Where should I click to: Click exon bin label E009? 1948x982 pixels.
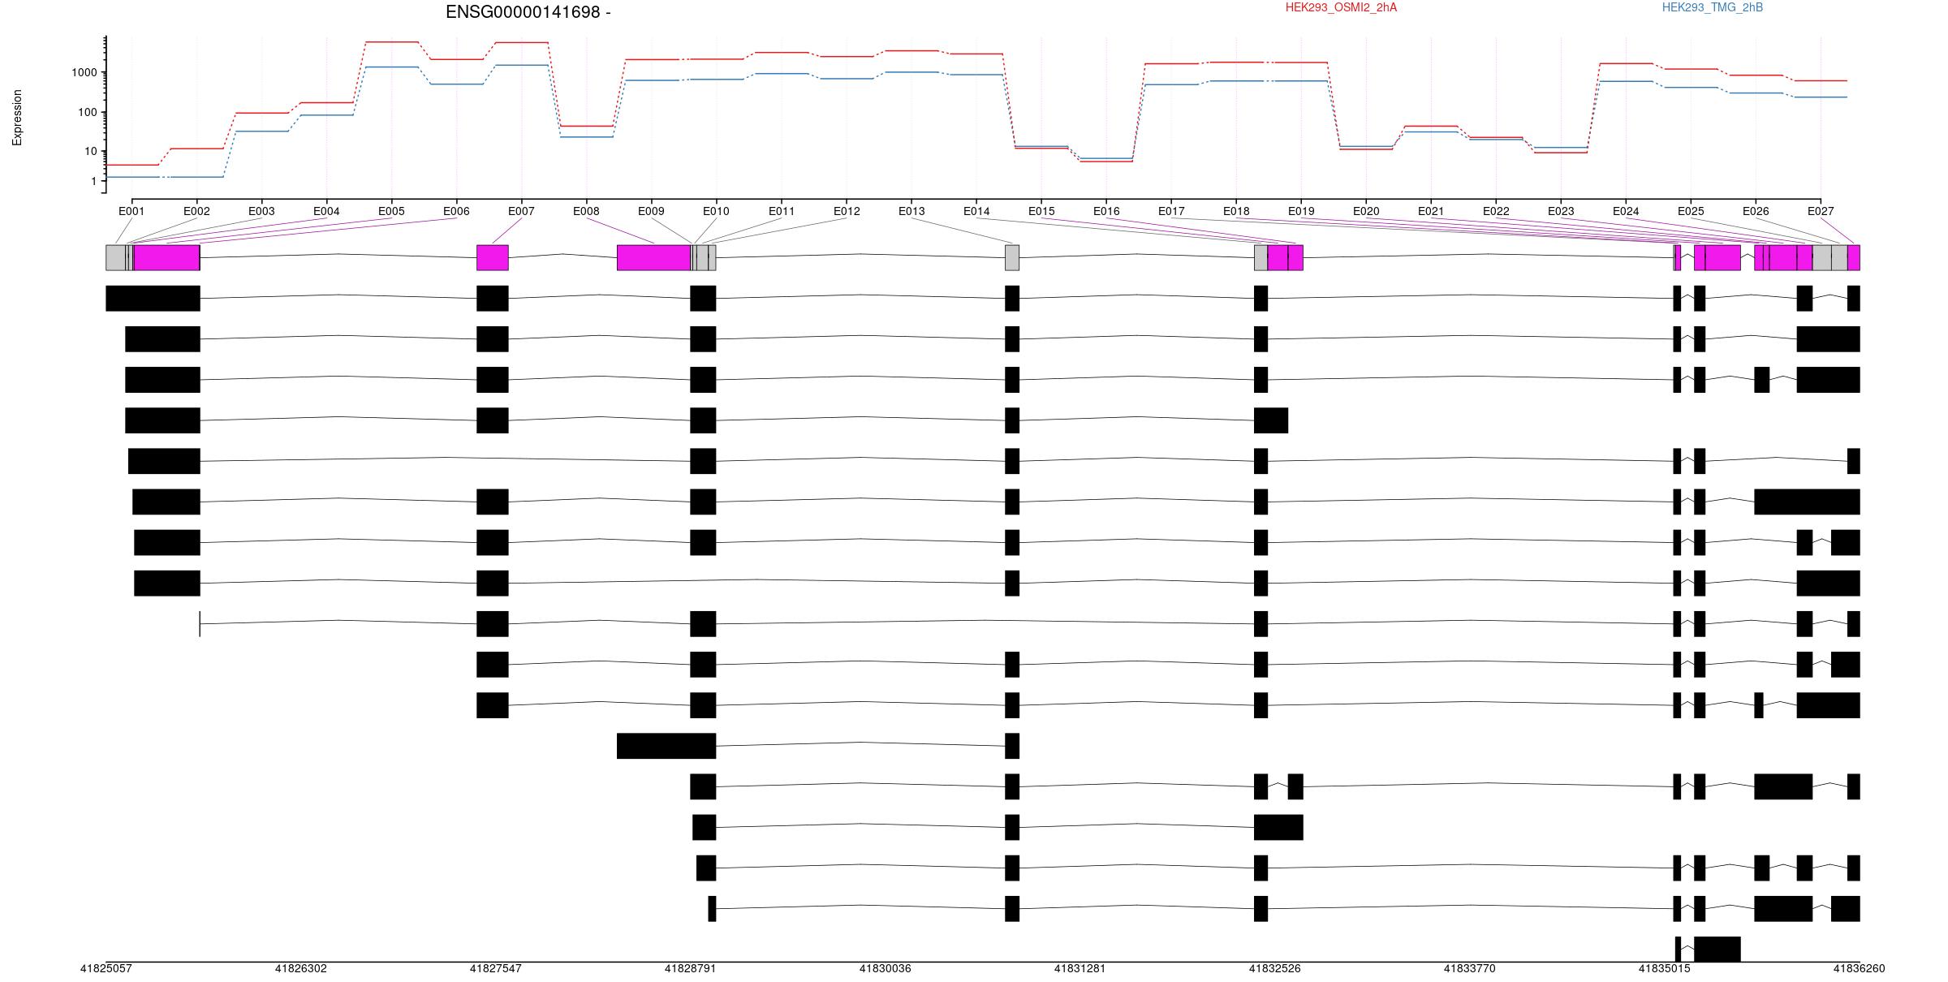pos(651,211)
